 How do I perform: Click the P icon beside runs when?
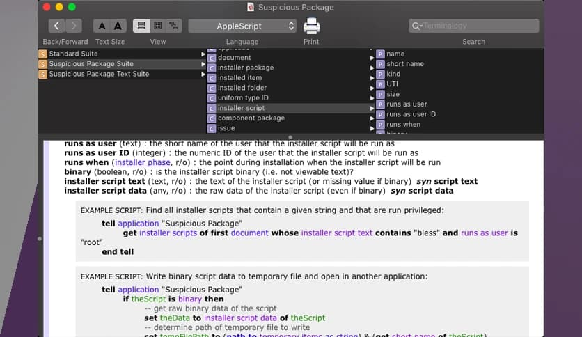tap(380, 125)
